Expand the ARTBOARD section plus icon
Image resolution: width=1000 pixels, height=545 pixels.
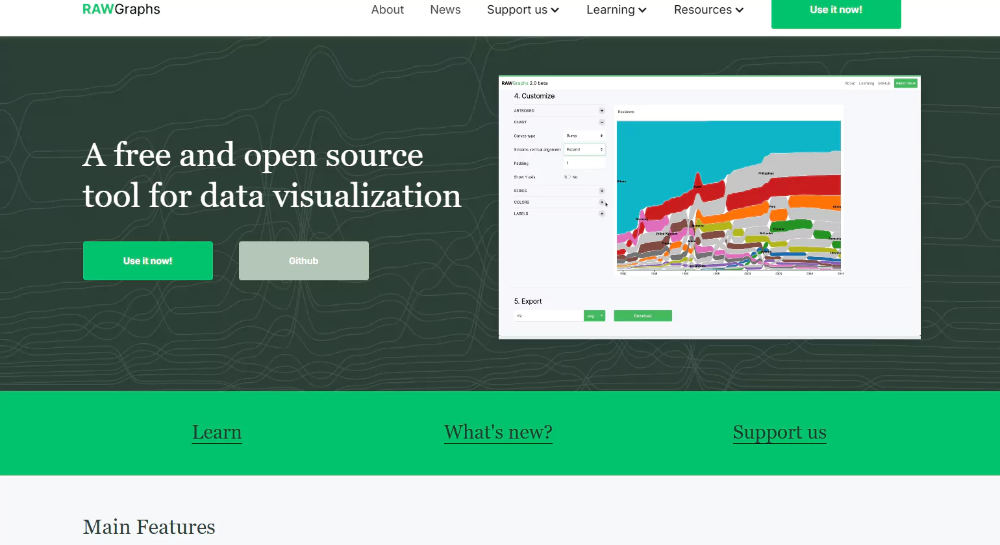tap(602, 111)
